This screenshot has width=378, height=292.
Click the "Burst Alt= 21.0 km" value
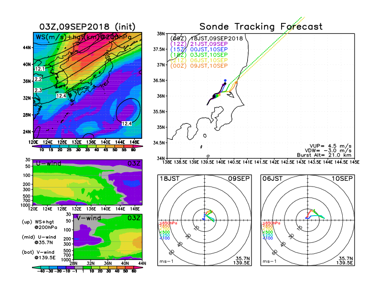(324, 155)
